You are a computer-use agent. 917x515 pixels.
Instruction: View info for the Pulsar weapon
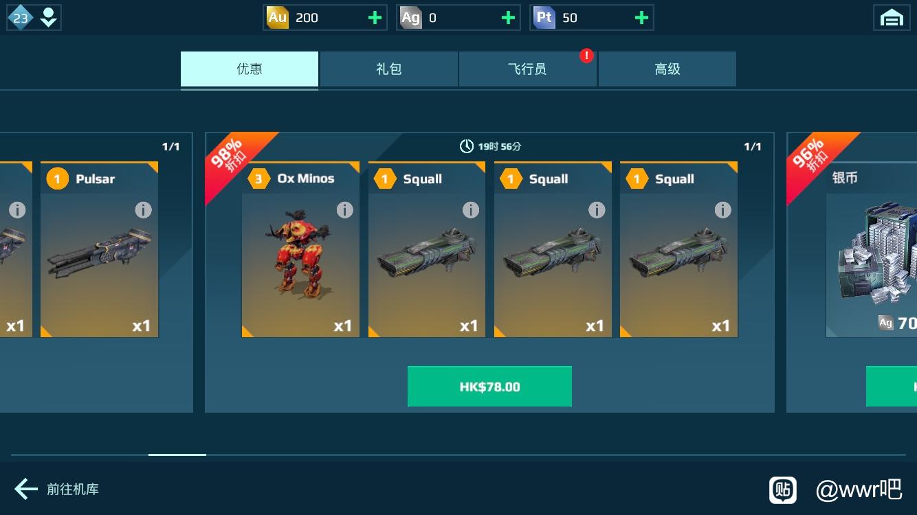(143, 210)
